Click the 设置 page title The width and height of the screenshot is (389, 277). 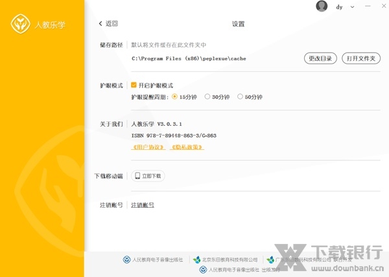(x=238, y=24)
